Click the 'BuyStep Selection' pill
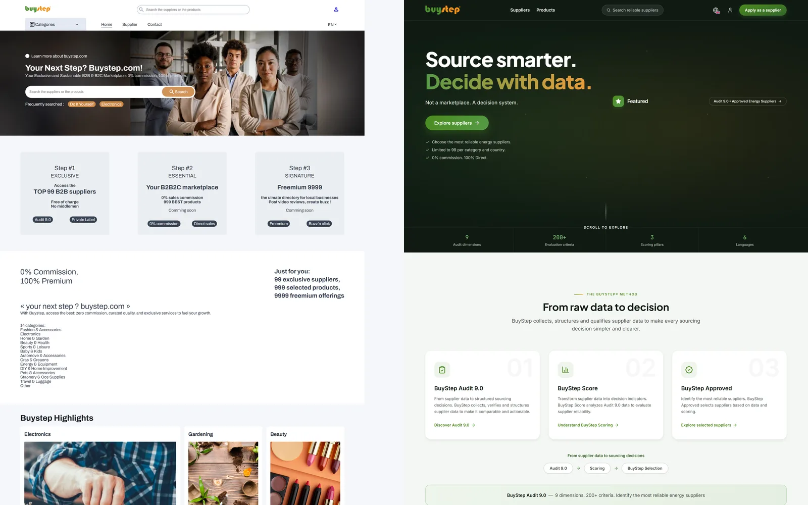Screen dimensions: 808x505 pos(645,468)
